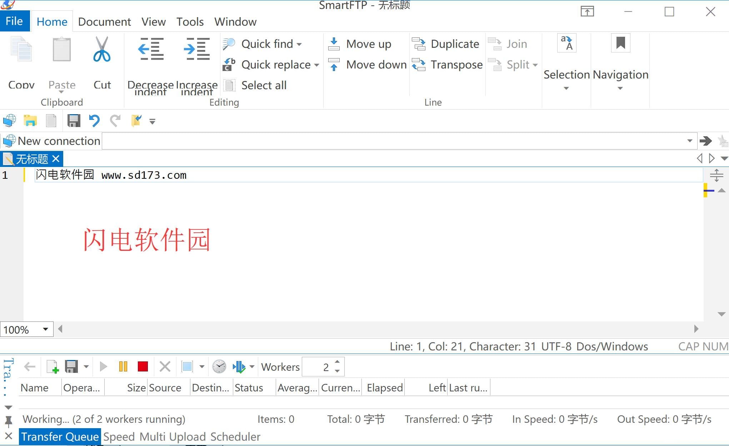Click the Go arrow next to address bar
Screen dimensions: 729x446
tap(705, 141)
